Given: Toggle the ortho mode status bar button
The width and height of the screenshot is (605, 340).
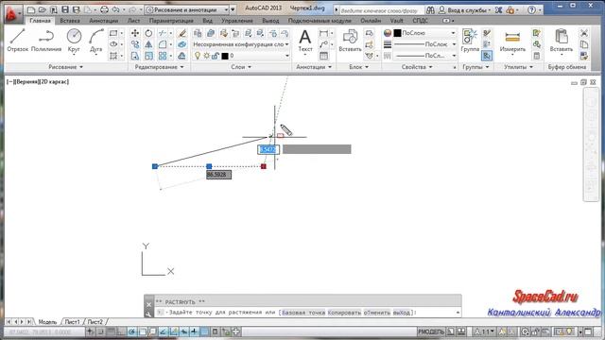Looking at the screenshot, I should (x=121, y=331).
